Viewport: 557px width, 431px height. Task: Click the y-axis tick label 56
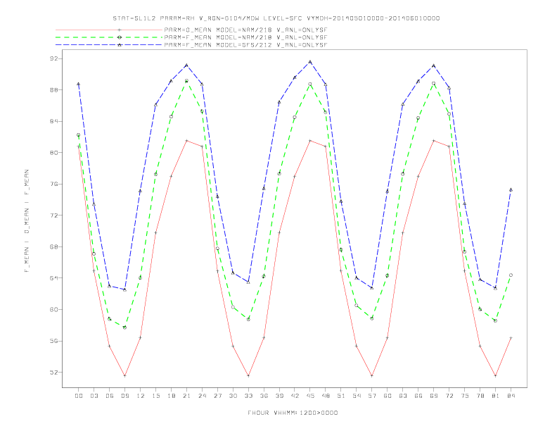coord(53,341)
